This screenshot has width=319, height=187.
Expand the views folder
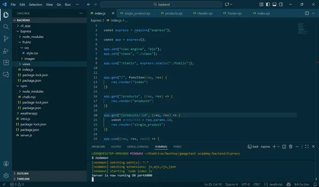[x=50, y=64]
